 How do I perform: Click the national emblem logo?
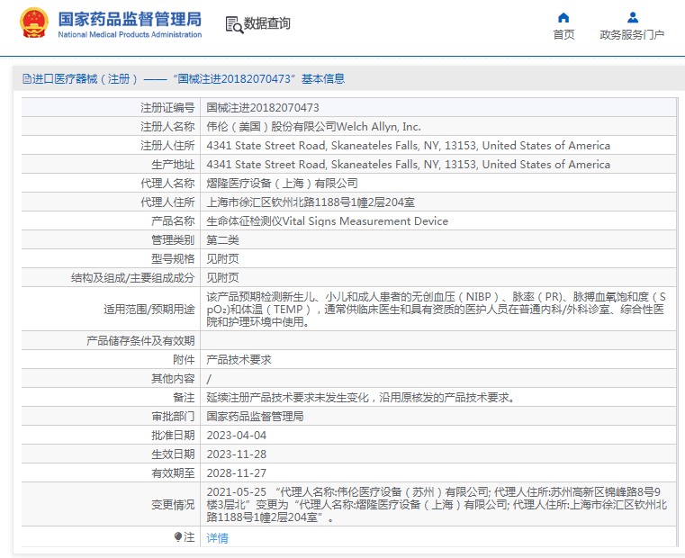pyautogui.click(x=33, y=22)
